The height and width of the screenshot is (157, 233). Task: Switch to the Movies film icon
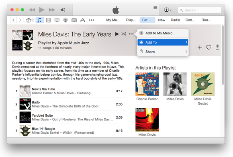[49, 20]
